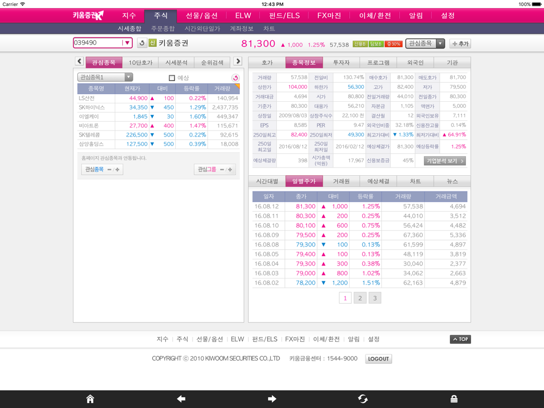The width and height of the screenshot is (544, 408).
Task: Sort watchlist by 등락률 column header
Action: 191,89
